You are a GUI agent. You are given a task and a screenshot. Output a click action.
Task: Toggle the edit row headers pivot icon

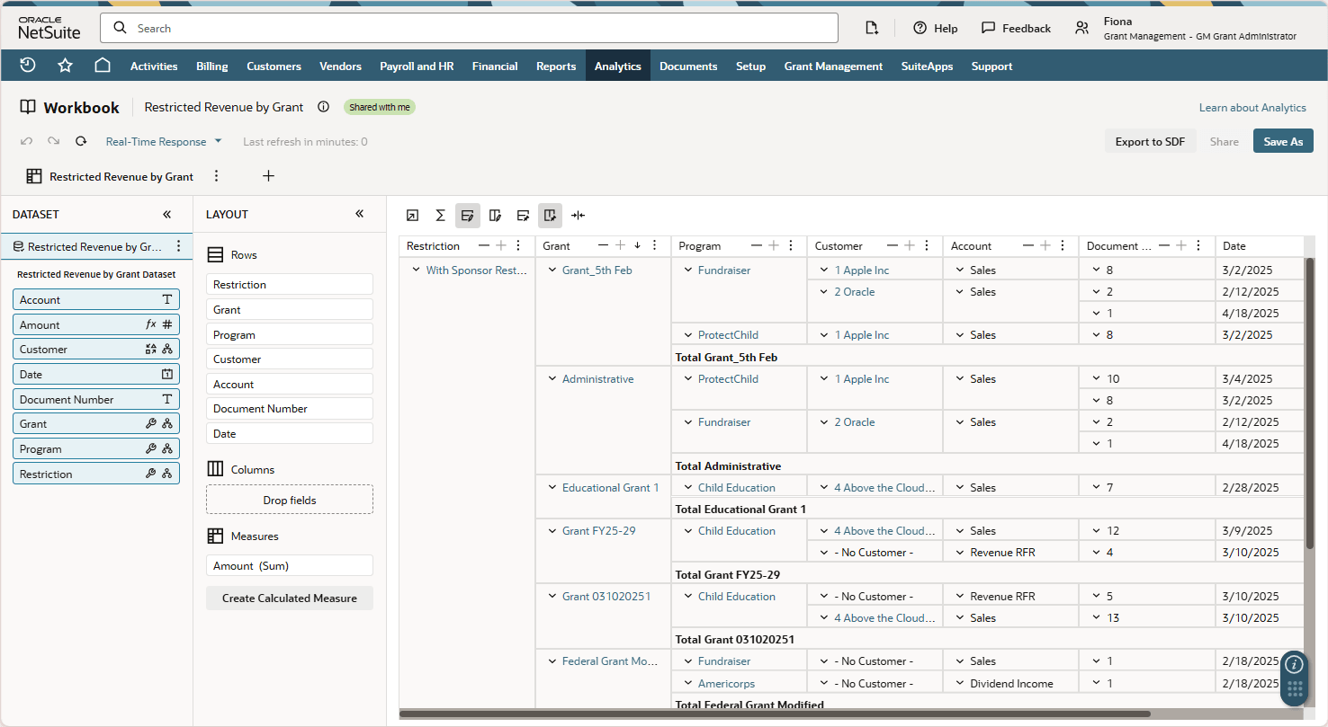467,215
